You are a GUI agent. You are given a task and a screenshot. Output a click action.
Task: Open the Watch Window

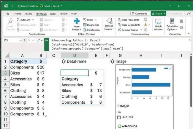click(x=158, y=24)
